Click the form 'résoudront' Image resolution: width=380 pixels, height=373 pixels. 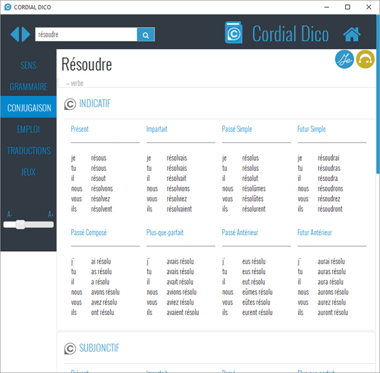[x=330, y=209]
